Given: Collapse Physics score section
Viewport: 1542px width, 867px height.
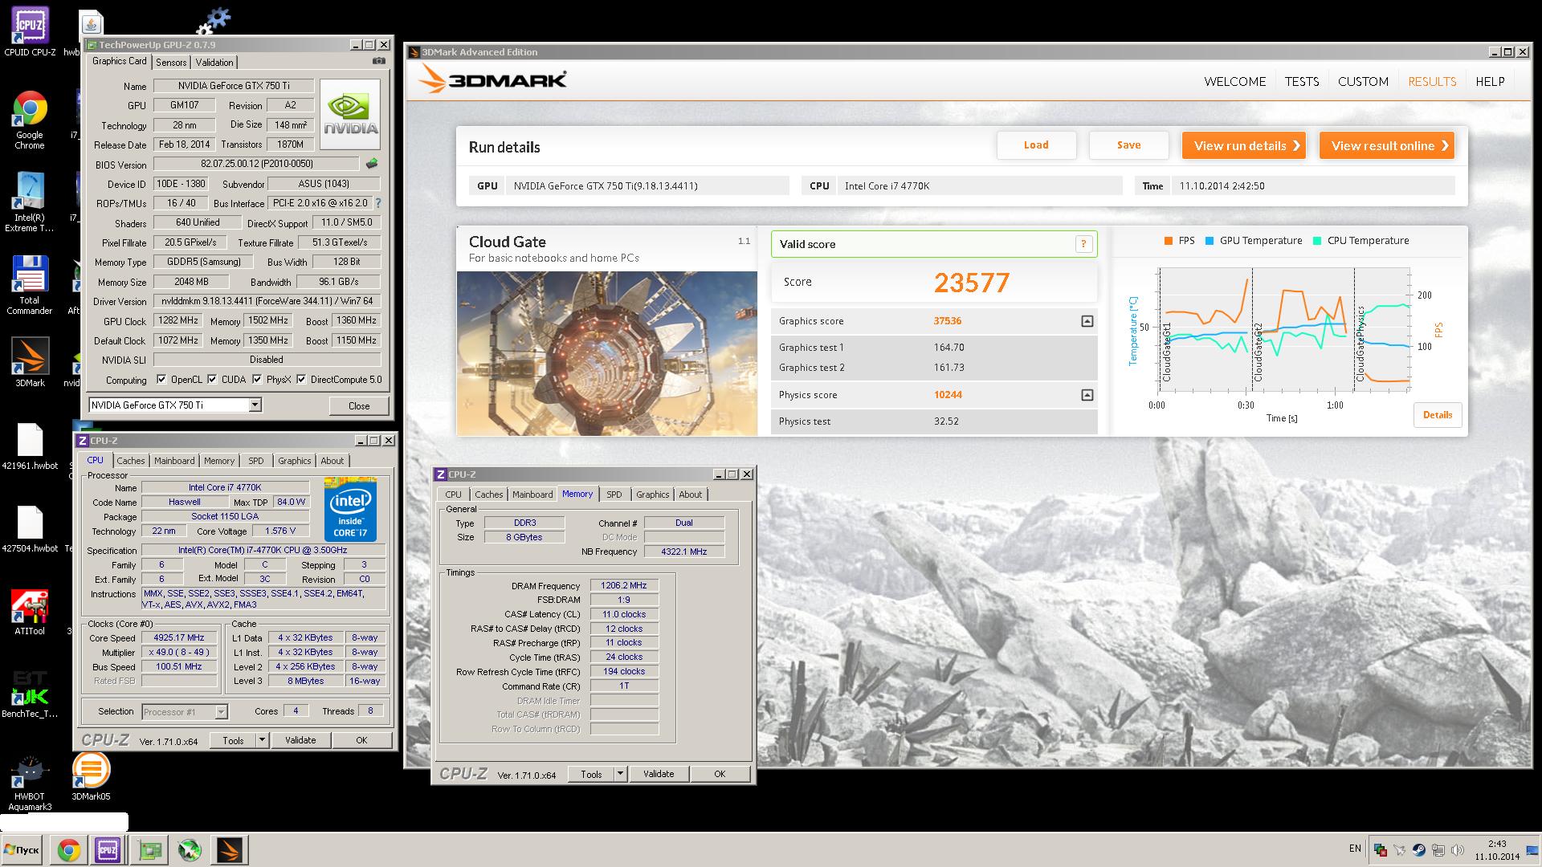Looking at the screenshot, I should 1087,395.
